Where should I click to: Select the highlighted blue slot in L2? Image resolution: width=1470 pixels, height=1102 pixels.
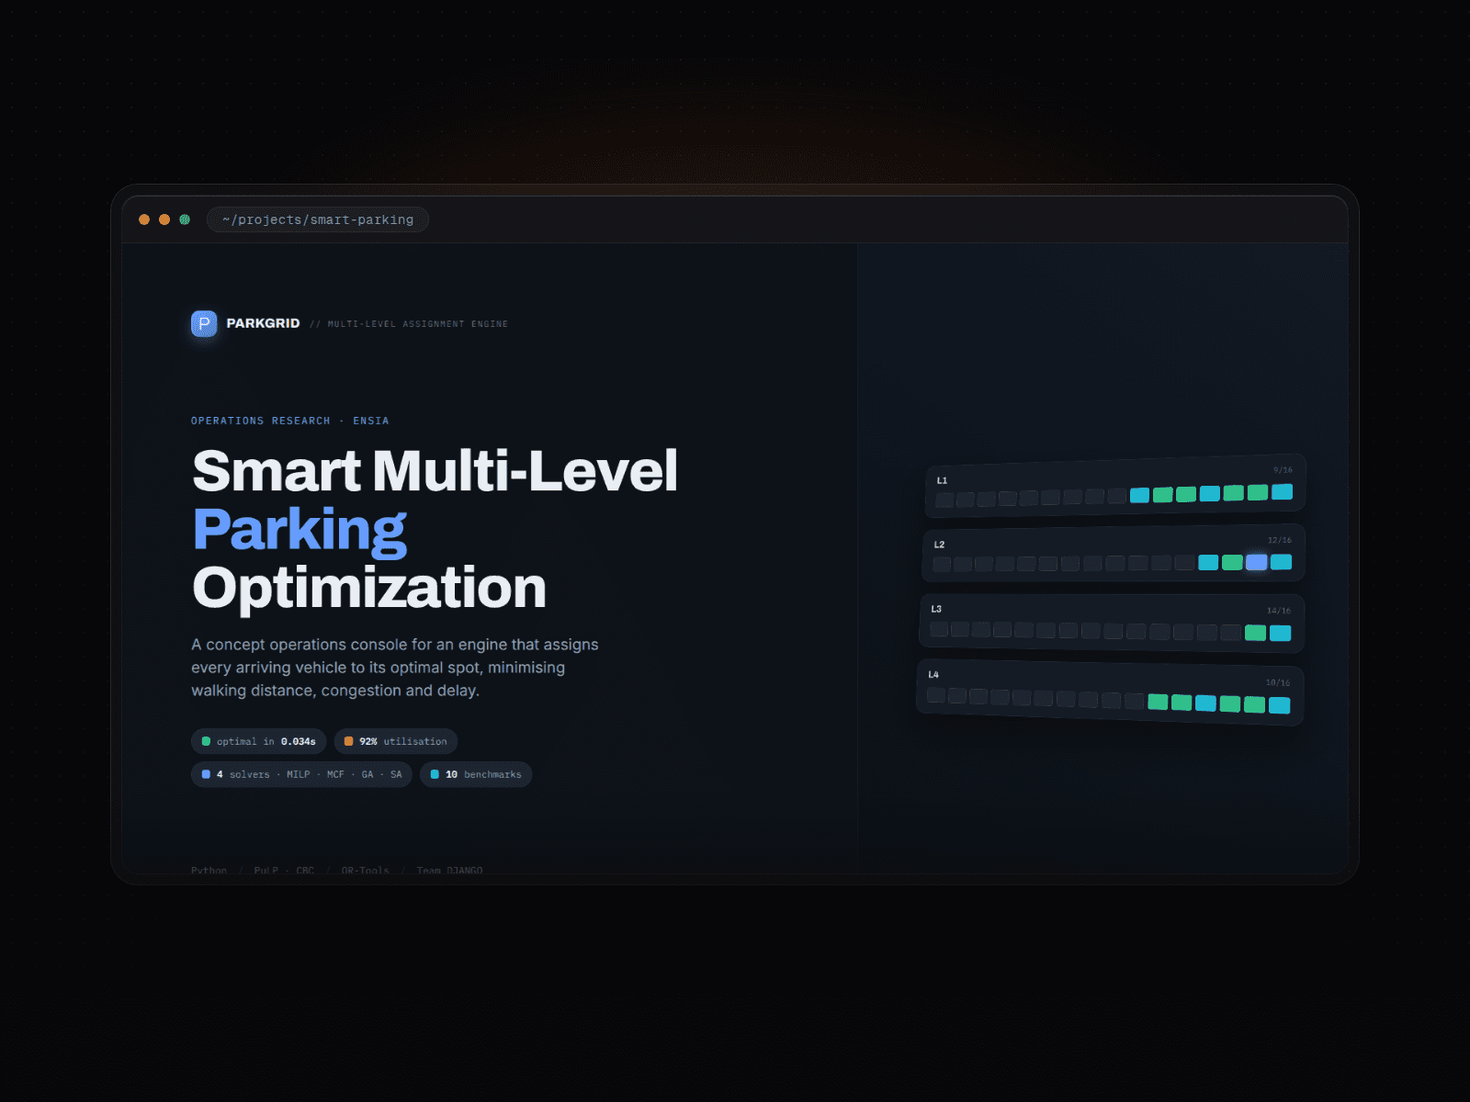[x=1257, y=562]
